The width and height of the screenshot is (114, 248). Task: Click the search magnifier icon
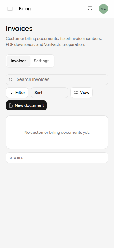click(x=11, y=80)
